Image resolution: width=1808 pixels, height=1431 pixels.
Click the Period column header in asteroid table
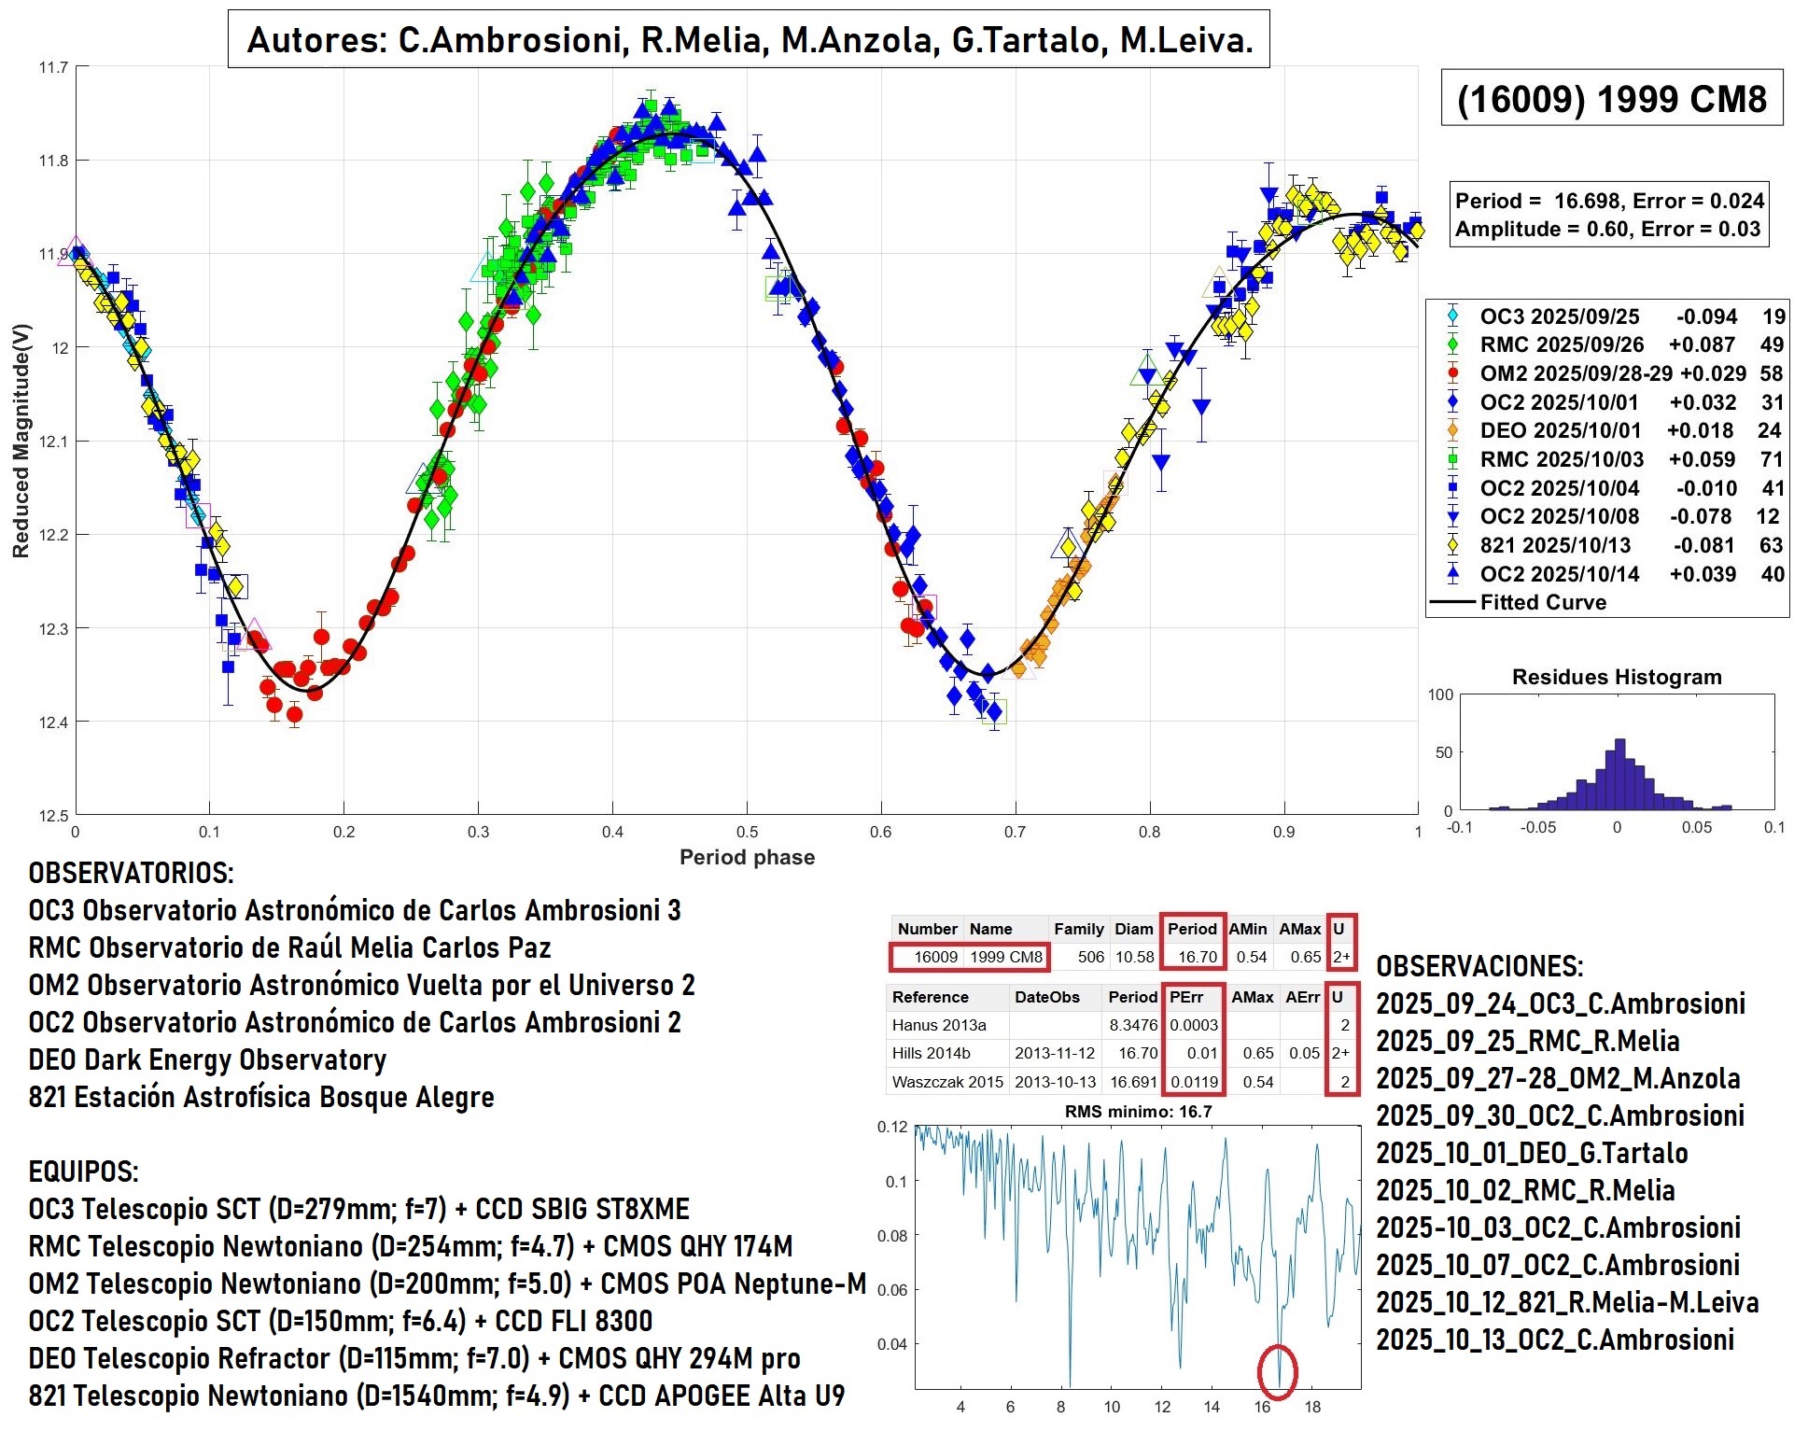[x=1191, y=929]
